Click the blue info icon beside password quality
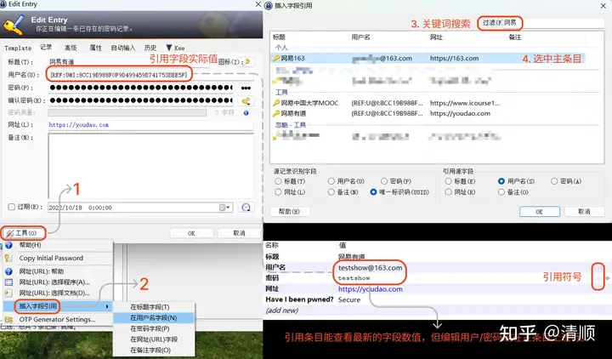Screen dimensions: 612x359 pos(246,113)
